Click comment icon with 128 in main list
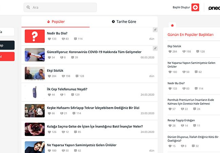 coord(77,76)
